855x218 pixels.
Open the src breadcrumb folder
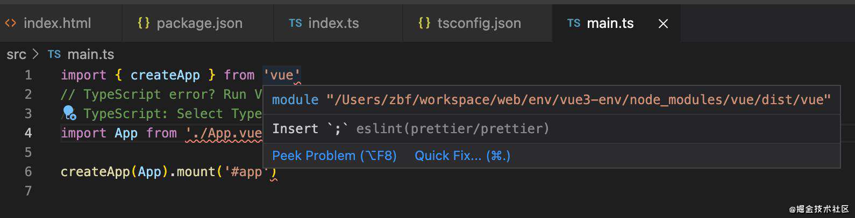click(x=16, y=54)
